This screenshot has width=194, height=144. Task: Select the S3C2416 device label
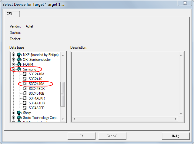[35, 79]
